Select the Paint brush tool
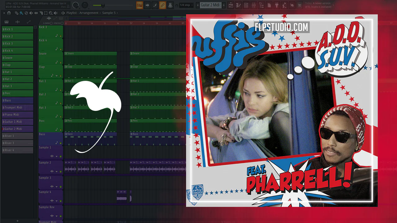 21,13
